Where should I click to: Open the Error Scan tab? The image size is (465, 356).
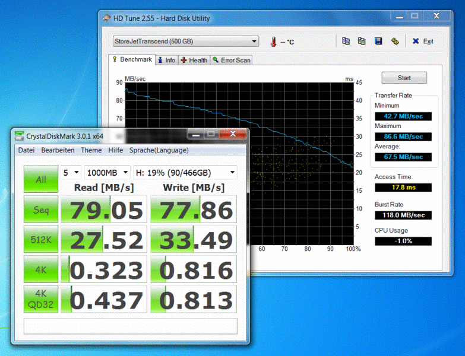pyautogui.click(x=232, y=60)
